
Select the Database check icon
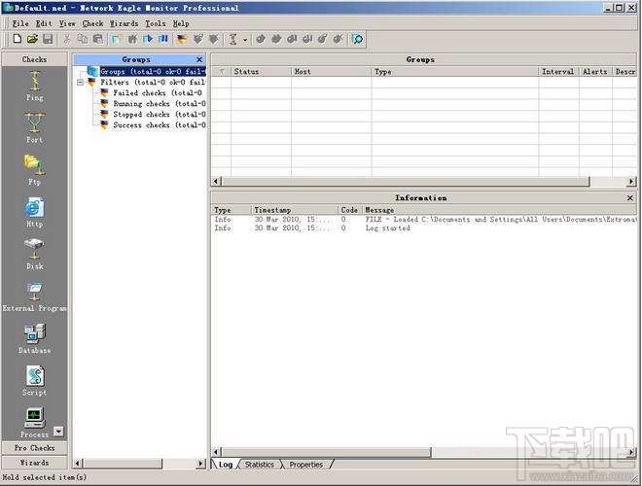tap(34, 338)
